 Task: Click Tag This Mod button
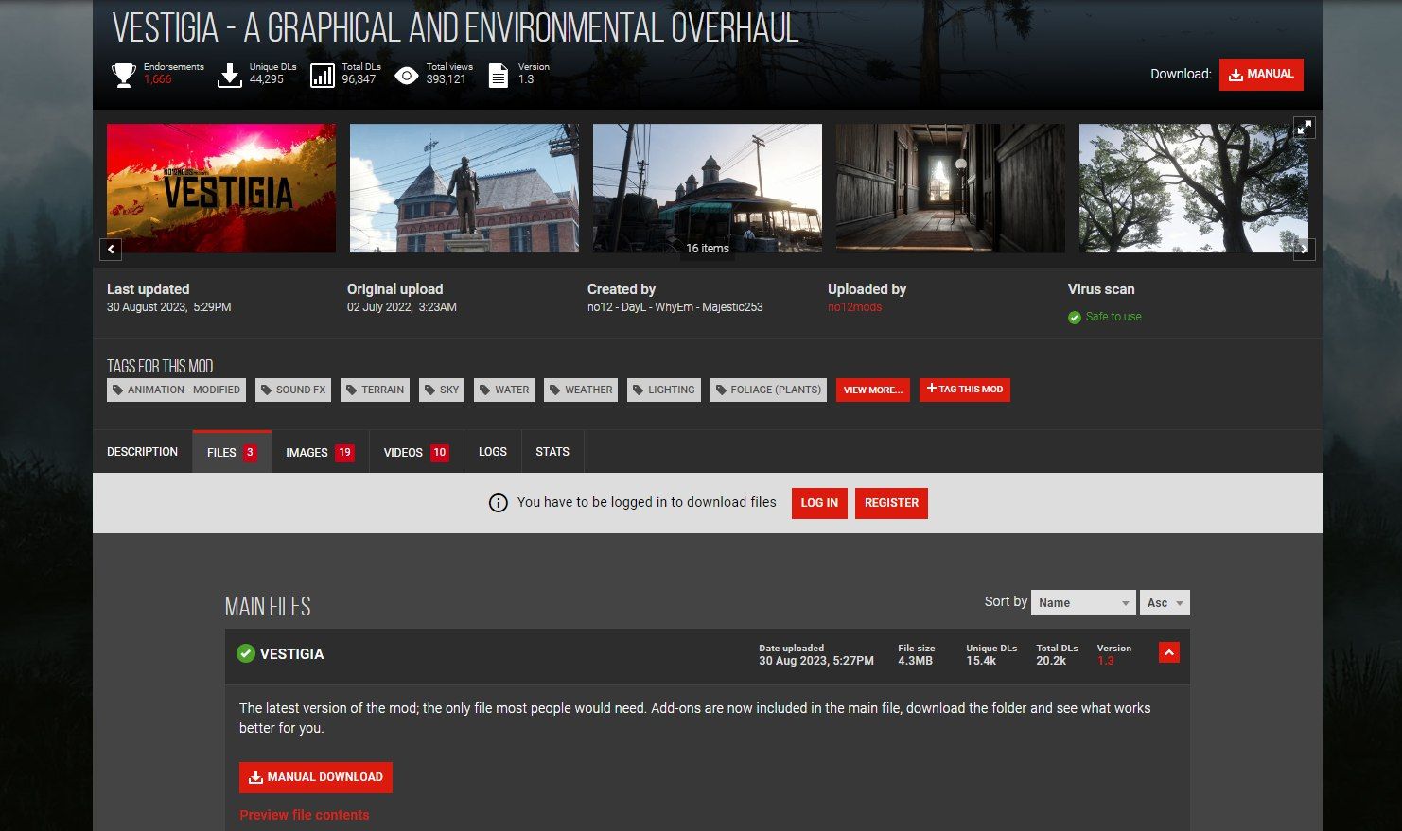click(x=965, y=390)
